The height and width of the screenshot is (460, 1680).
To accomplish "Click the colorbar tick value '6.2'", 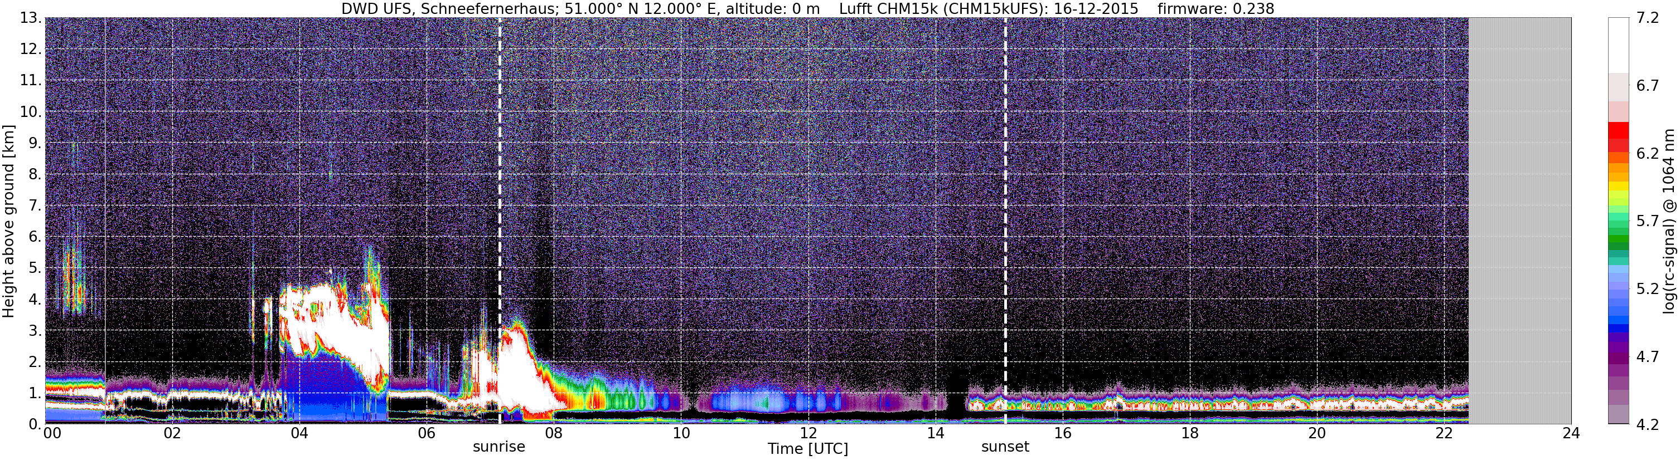I will [x=1648, y=154].
